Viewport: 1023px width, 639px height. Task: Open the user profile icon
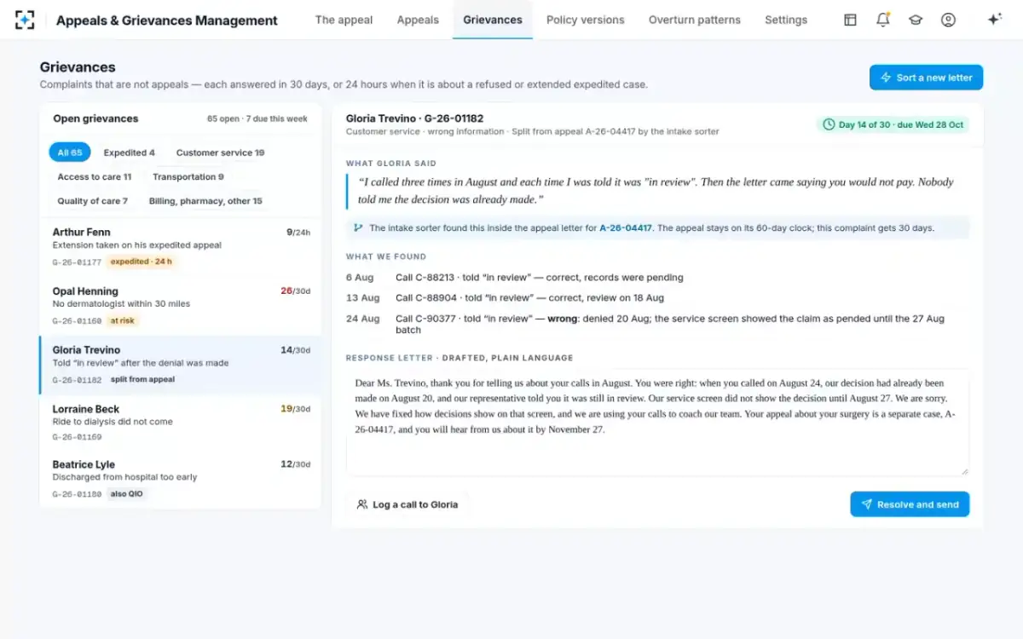pos(948,20)
